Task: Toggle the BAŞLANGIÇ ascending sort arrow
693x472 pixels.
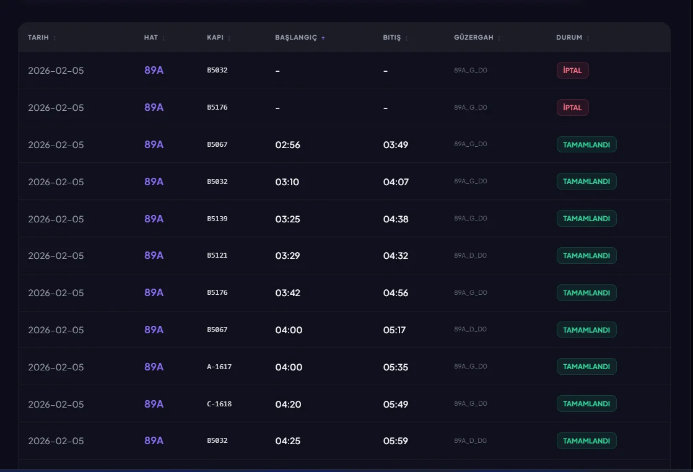Action: (323, 38)
